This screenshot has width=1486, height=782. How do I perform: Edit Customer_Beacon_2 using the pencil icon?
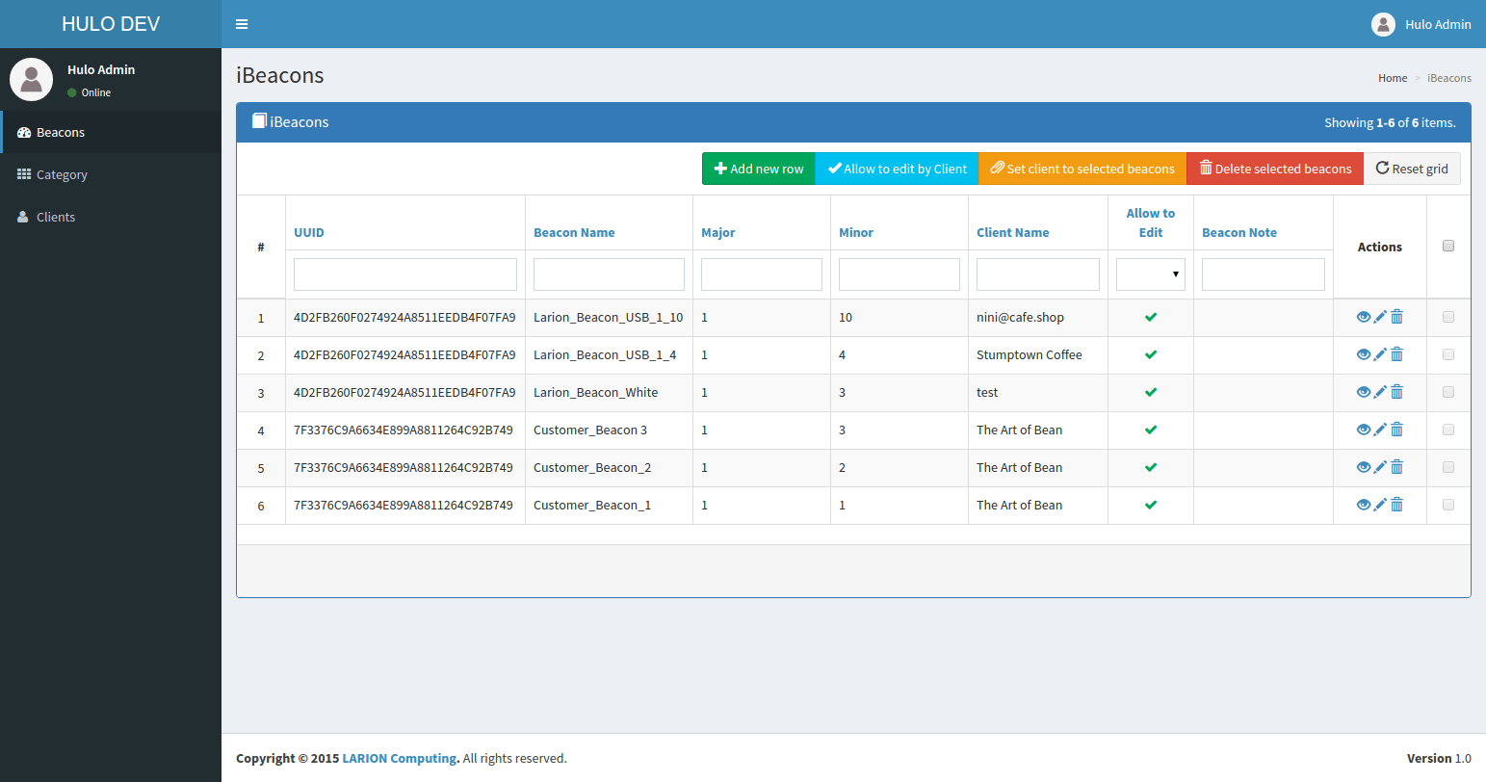(x=1380, y=467)
